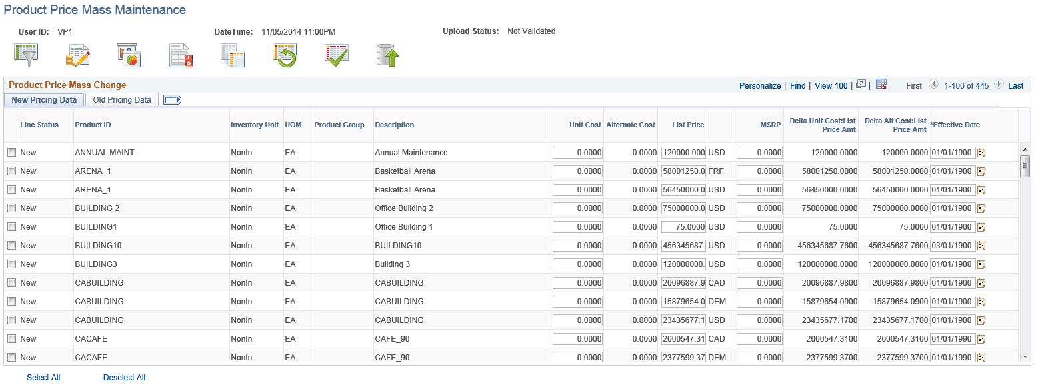Check the BUILDING1 row checkbox
The image size is (1038, 385).
11,226
